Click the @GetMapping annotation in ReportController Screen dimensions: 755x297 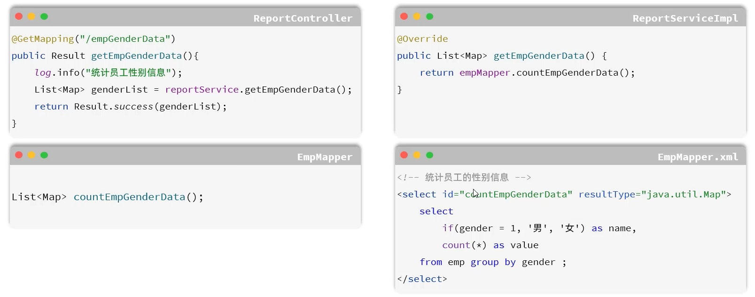click(x=43, y=39)
